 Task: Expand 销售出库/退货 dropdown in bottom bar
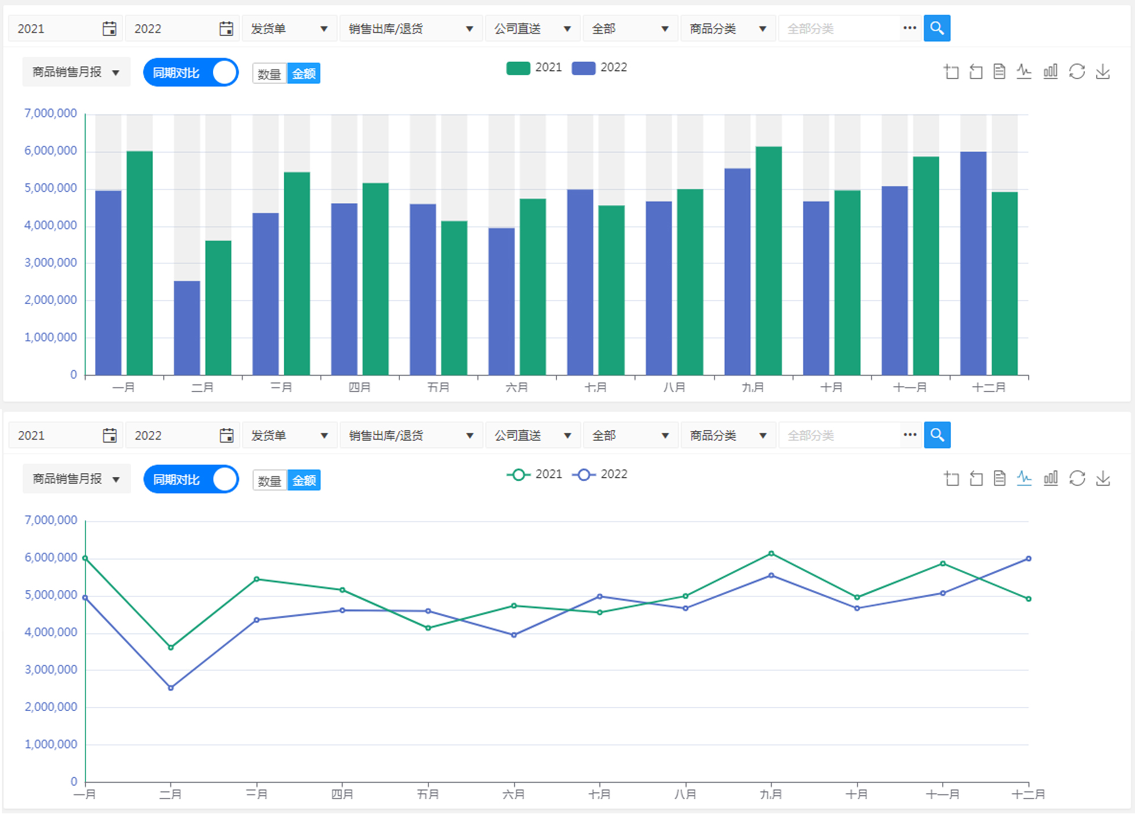(x=411, y=435)
